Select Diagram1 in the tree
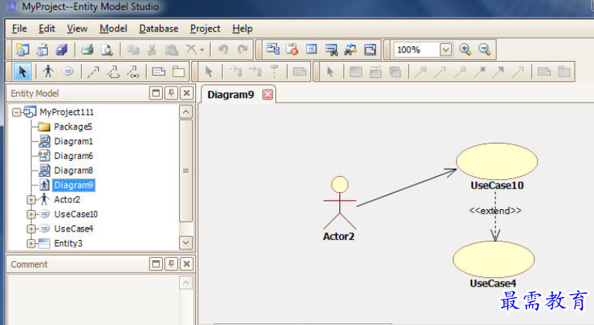This screenshot has height=325, width=594. pyautogui.click(x=73, y=141)
